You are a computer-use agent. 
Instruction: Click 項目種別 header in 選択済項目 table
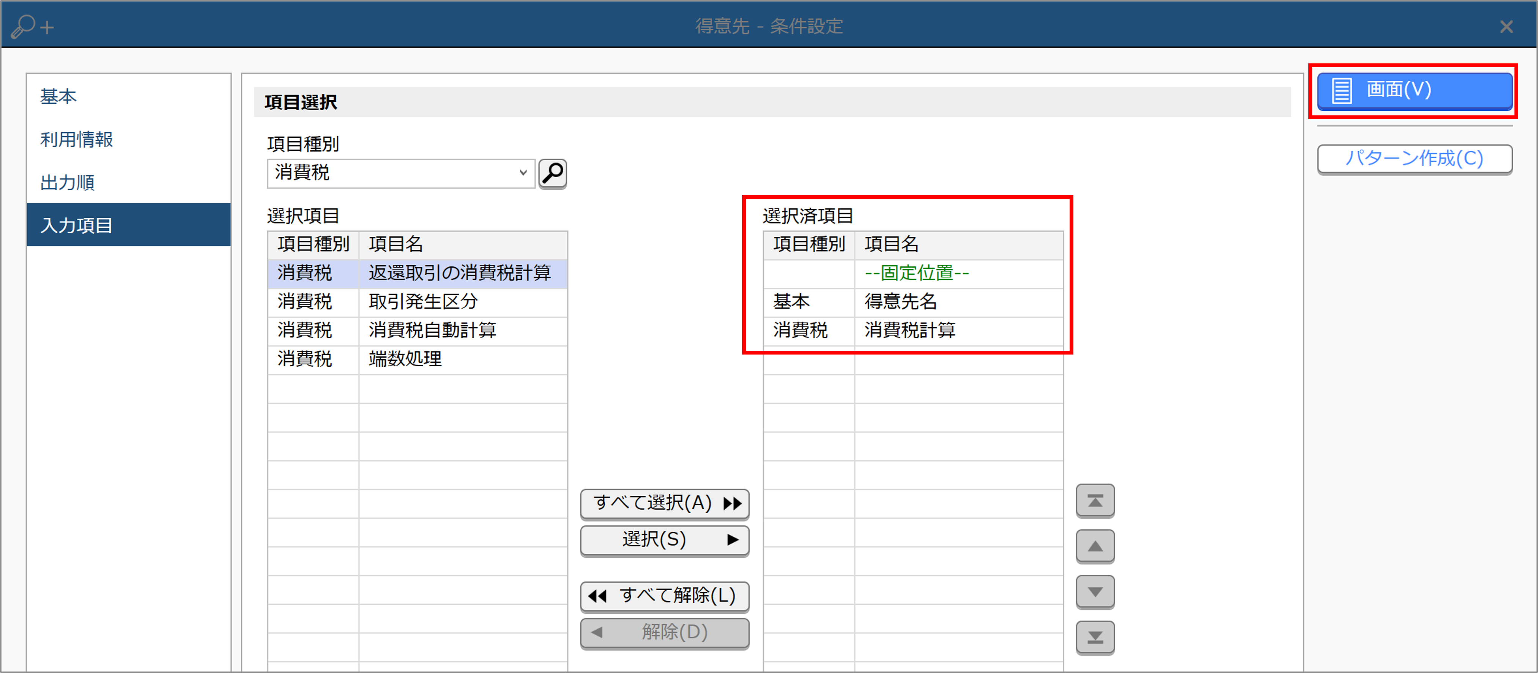point(809,245)
